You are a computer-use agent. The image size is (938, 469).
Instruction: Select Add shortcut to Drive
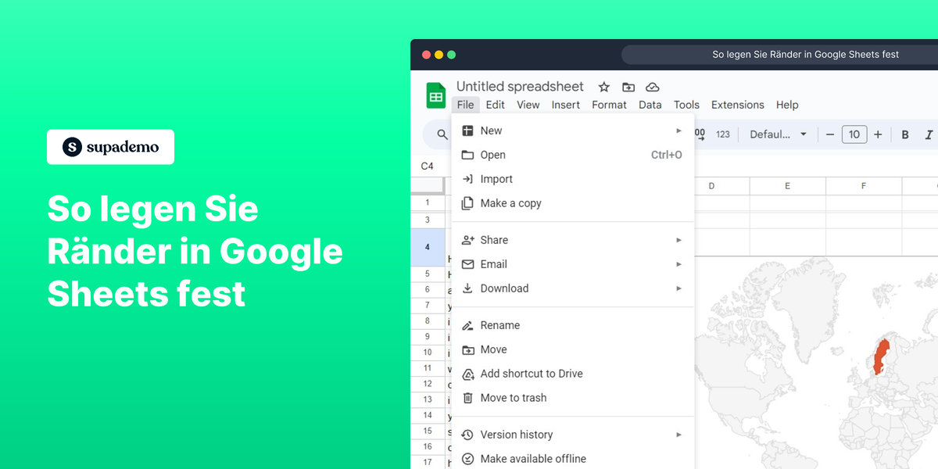pos(573,374)
